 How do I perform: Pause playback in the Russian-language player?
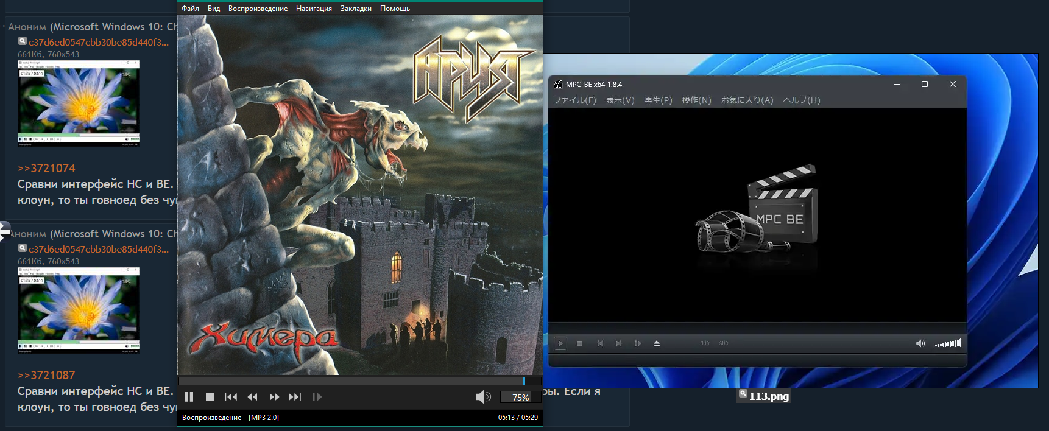tap(189, 397)
